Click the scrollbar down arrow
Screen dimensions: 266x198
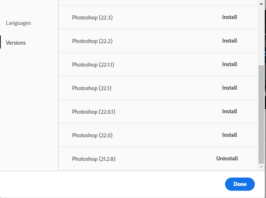click(x=261, y=167)
